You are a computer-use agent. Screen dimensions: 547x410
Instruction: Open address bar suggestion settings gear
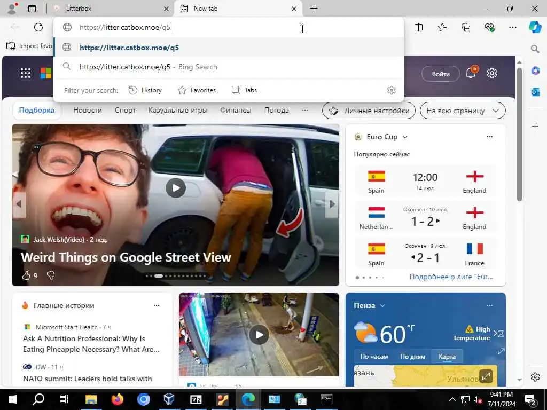(x=392, y=90)
